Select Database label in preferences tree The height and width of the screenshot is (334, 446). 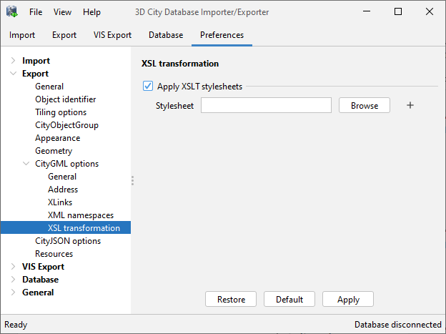coord(41,280)
